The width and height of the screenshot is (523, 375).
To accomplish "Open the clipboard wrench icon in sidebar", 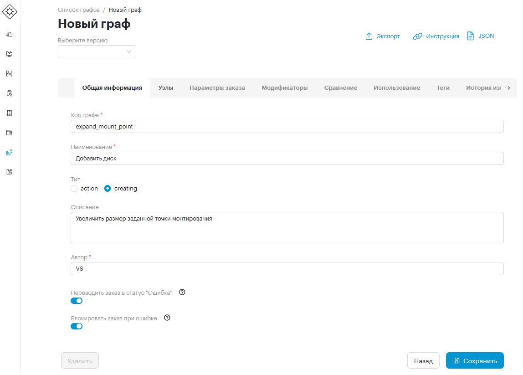I will 9,93.
